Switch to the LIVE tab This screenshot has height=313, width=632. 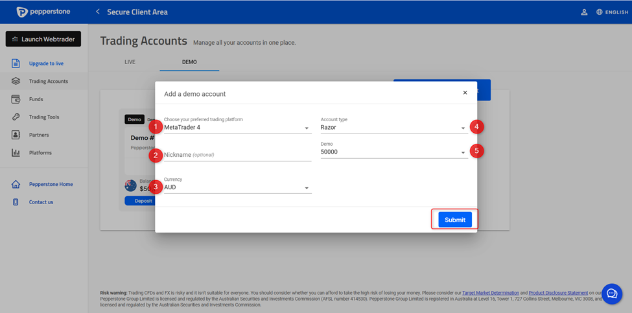[130, 62]
